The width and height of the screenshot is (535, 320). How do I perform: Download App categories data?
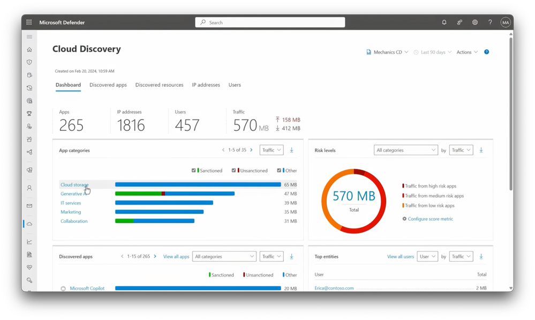click(291, 150)
